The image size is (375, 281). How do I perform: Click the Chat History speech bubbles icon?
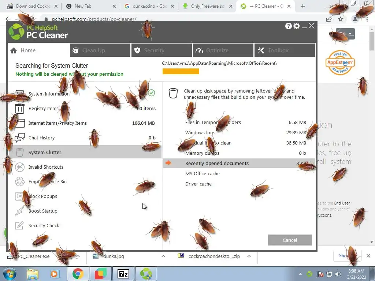pos(20,138)
